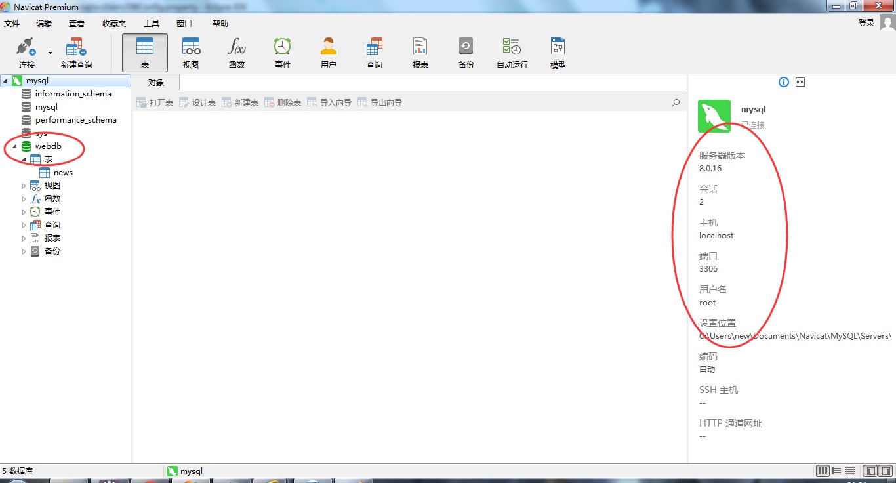This screenshot has width=896, height=483.
Task: Click the 新建查询 (New Query) icon
Action: point(77,53)
